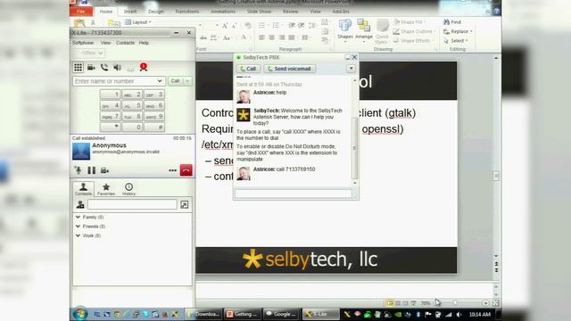Open the X-Lite View menu
571x321 pixels.
coord(105,43)
